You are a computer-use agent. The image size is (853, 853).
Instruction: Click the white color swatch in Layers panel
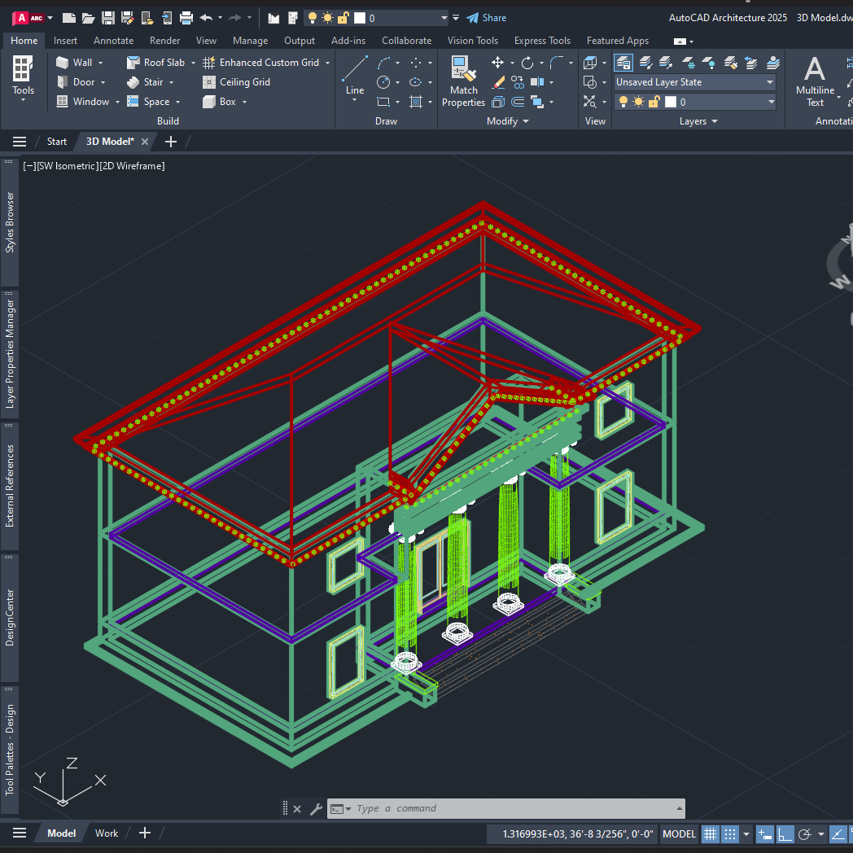671,102
